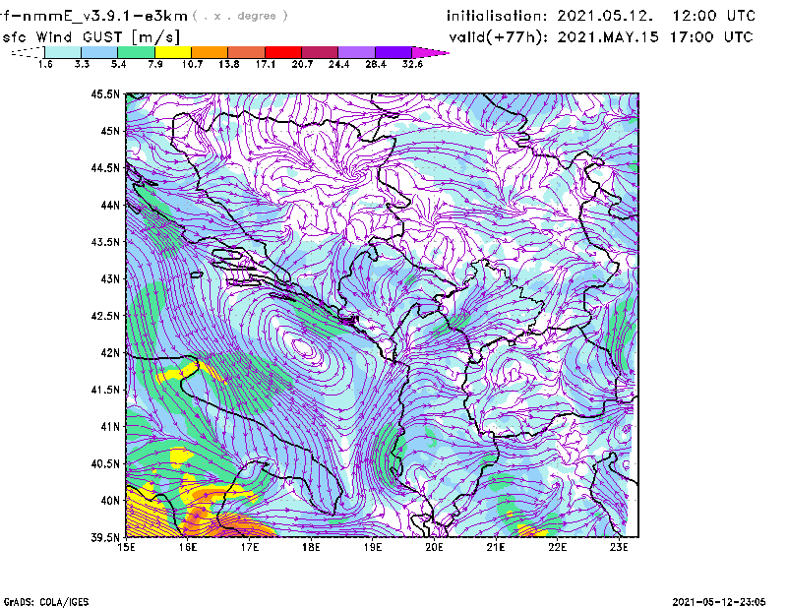Click the 20E longitude label
Screen dimensions: 787x608
[434, 547]
